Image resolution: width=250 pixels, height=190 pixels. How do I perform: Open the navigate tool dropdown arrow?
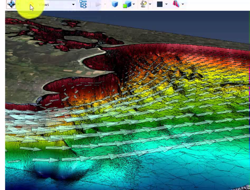coord(18,4)
